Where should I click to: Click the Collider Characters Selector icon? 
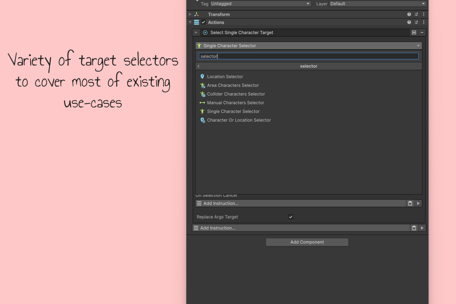[203, 94]
